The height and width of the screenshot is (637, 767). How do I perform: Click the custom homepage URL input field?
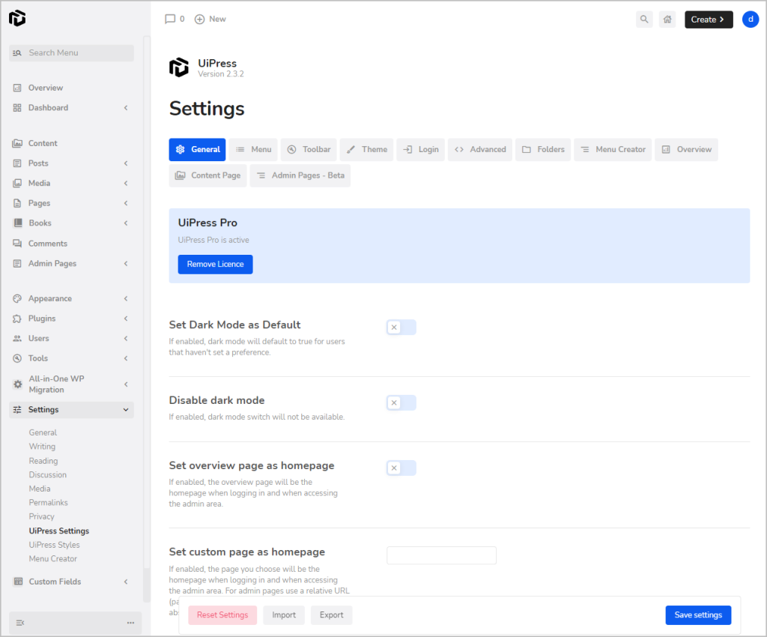coord(441,555)
